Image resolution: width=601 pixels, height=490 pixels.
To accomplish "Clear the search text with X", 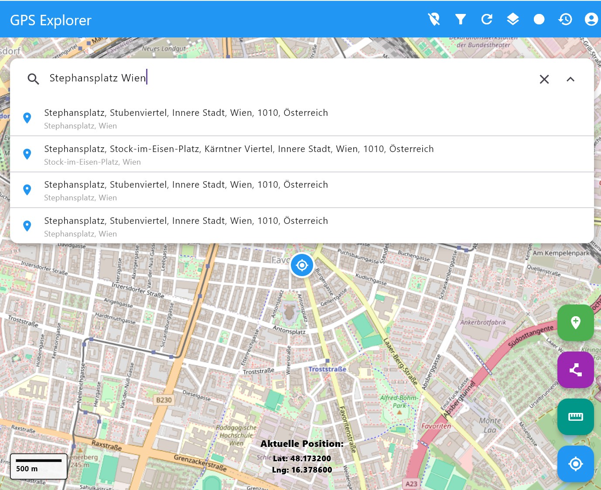I will click(544, 79).
